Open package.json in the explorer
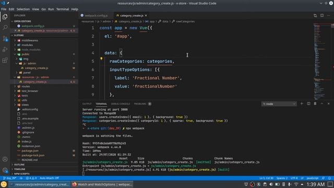 tap(30, 151)
